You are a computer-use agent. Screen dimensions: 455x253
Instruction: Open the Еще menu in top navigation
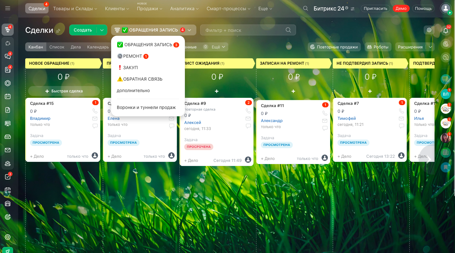click(x=265, y=9)
